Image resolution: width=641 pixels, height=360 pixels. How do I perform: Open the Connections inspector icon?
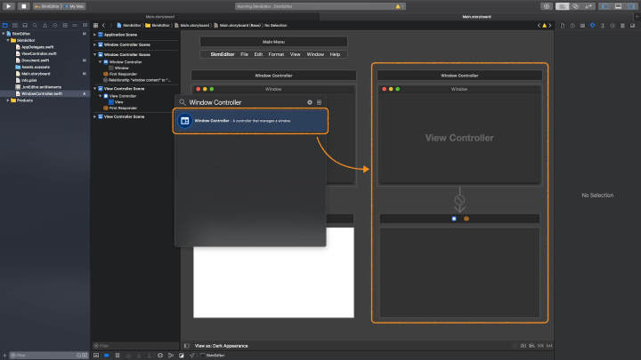pyautogui.click(x=613, y=25)
